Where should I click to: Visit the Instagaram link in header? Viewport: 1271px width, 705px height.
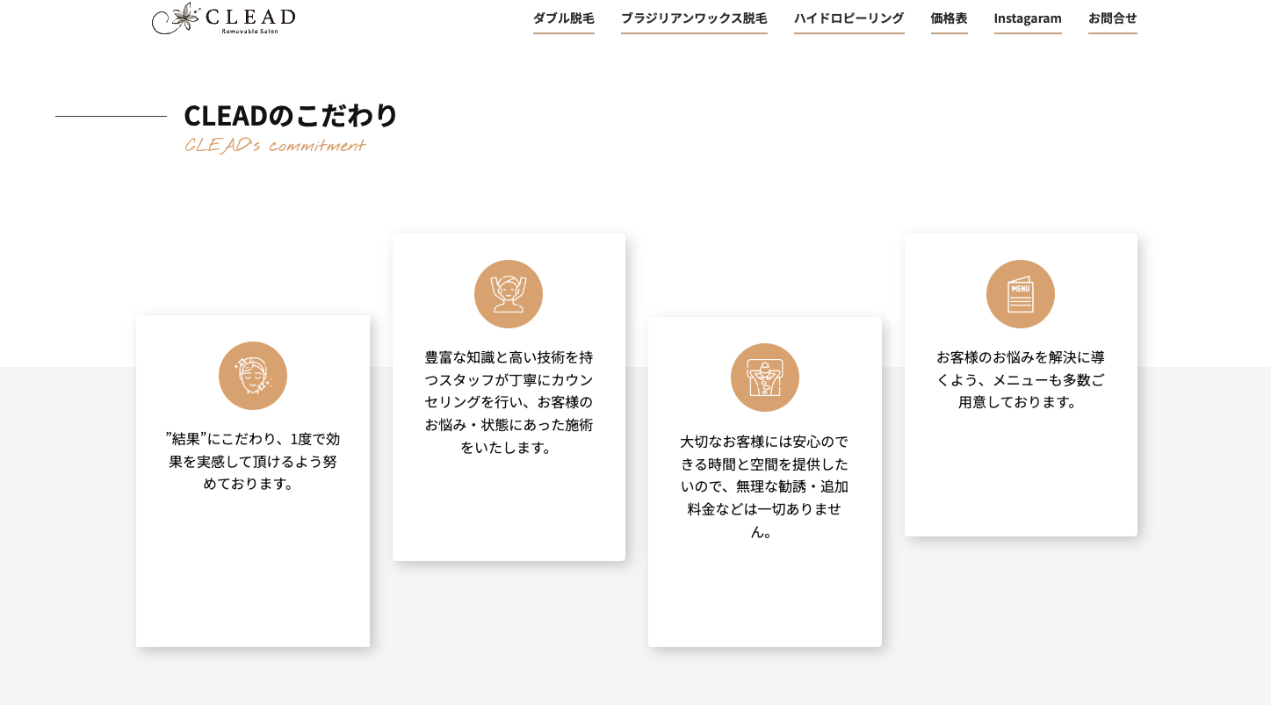pyautogui.click(x=1028, y=18)
